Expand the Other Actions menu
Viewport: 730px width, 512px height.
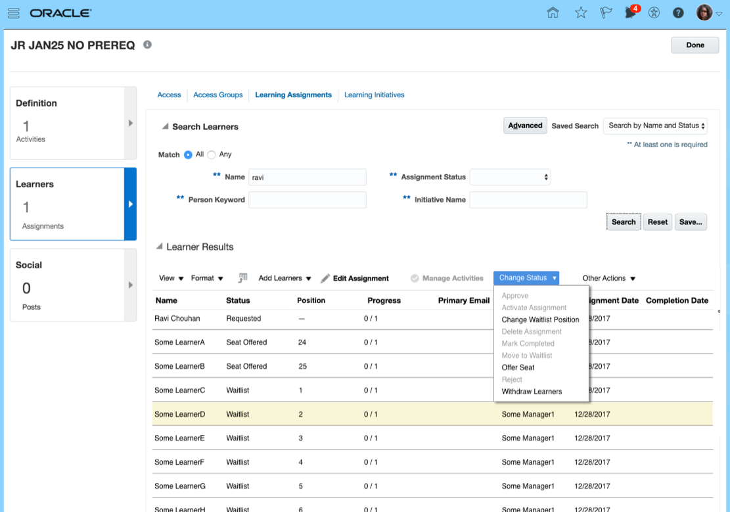click(608, 278)
